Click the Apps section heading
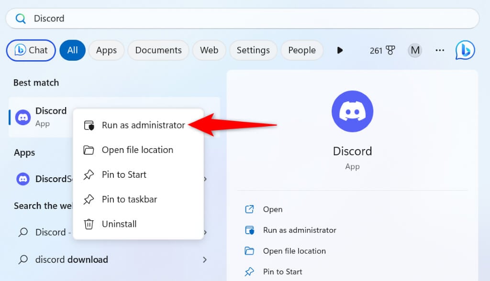 pos(24,152)
